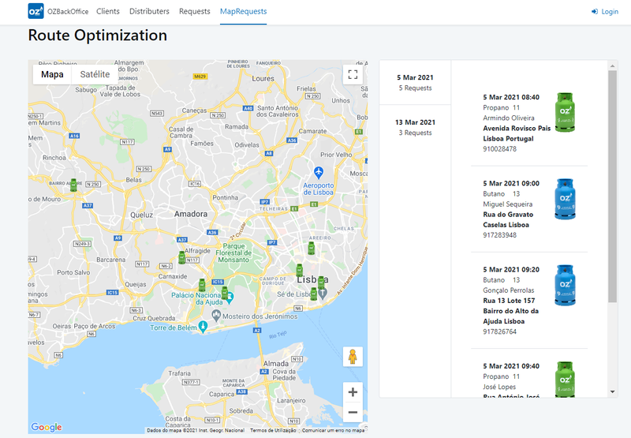Go to the Distributers page

[149, 11]
